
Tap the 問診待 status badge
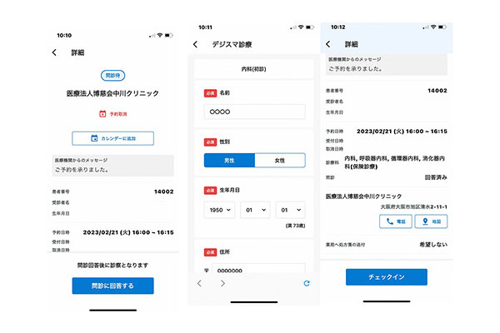tap(112, 76)
